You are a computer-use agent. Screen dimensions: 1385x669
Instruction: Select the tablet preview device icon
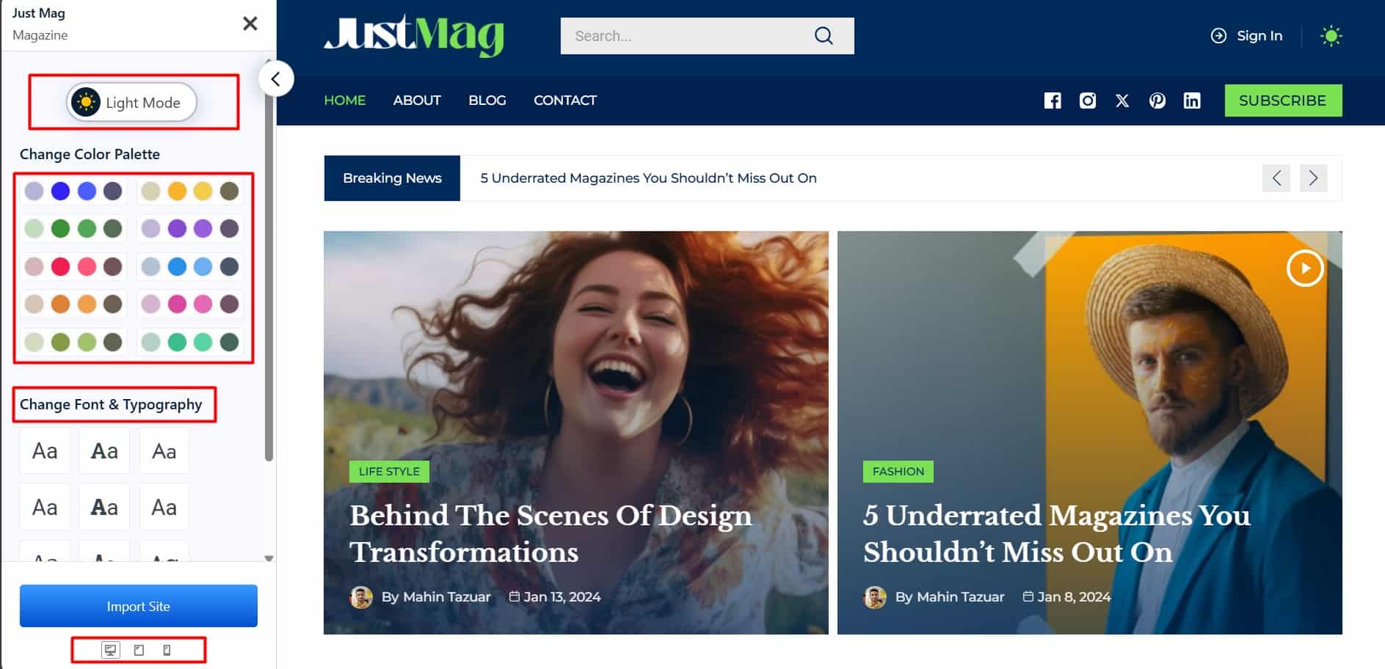tap(139, 650)
